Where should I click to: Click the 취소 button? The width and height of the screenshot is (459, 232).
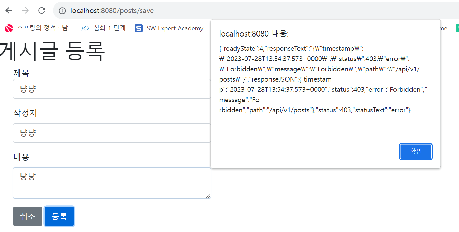[x=28, y=216]
